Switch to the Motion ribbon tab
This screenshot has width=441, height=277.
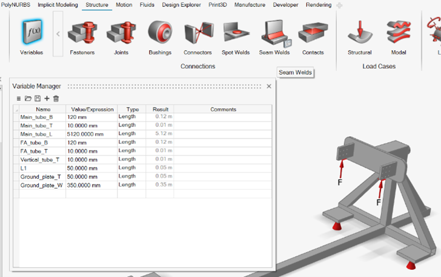(124, 5)
